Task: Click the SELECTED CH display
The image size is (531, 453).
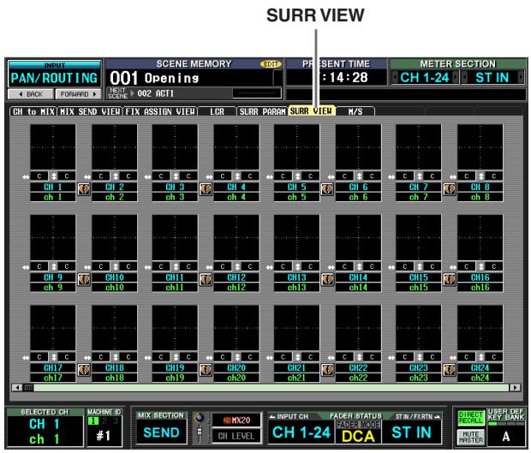Action: pos(45,432)
